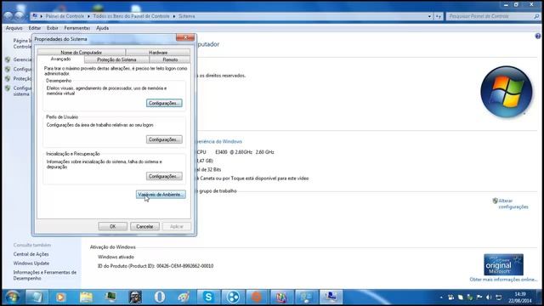This screenshot has height=306, width=544.
Task: Open the Exibir menu
Action: 53,28
